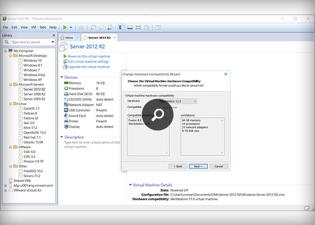Image resolution: width=315 pixels, height=225 pixels.
Task: Close the Home tab with its X
Action: 77,37
